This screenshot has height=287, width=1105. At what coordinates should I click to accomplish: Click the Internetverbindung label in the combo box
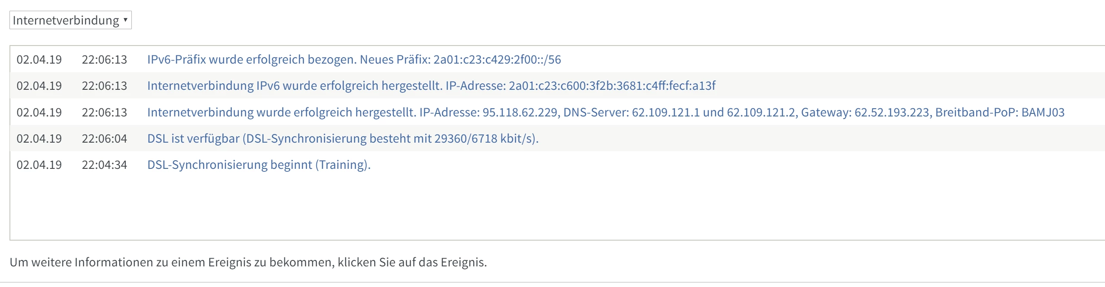pyautogui.click(x=65, y=20)
